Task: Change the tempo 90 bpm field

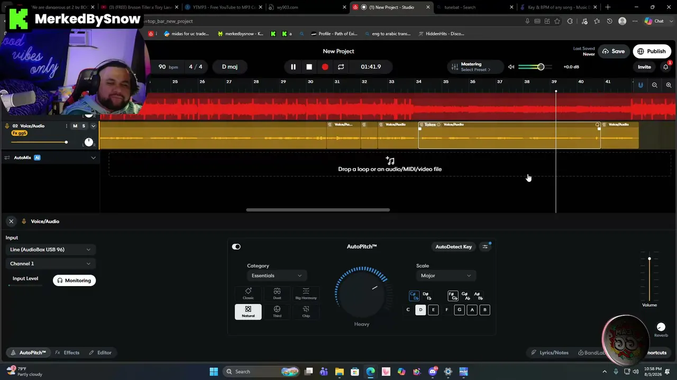Action: (x=168, y=67)
